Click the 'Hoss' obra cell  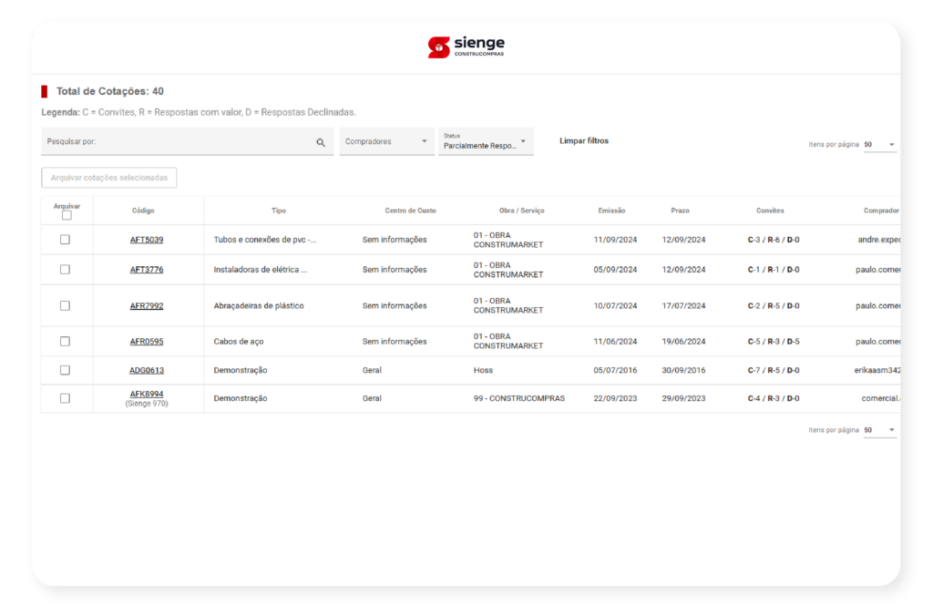tap(483, 370)
